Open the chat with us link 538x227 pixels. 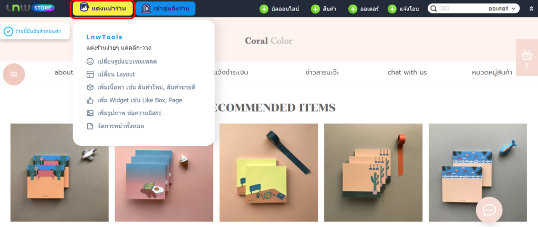[x=407, y=72]
